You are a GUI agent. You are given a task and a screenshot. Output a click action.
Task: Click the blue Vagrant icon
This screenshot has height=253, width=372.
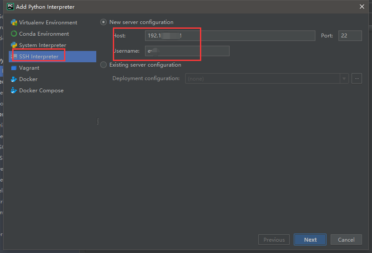click(x=14, y=68)
